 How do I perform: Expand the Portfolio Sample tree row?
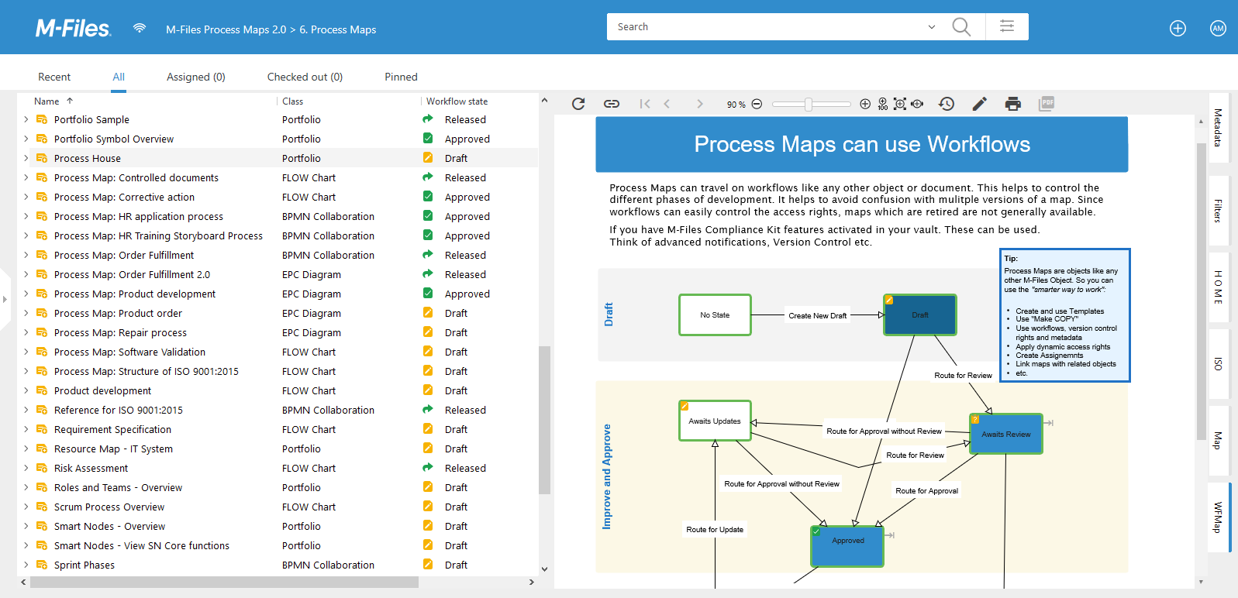tap(26, 119)
